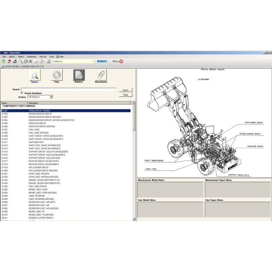Viewport: 272px width, 272px height.
Task: Select row 01-001 TRAIN GROUP, POWER
Action: click(x=66, y=111)
